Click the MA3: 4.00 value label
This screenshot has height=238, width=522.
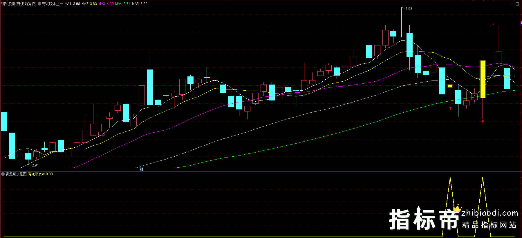(106, 4)
